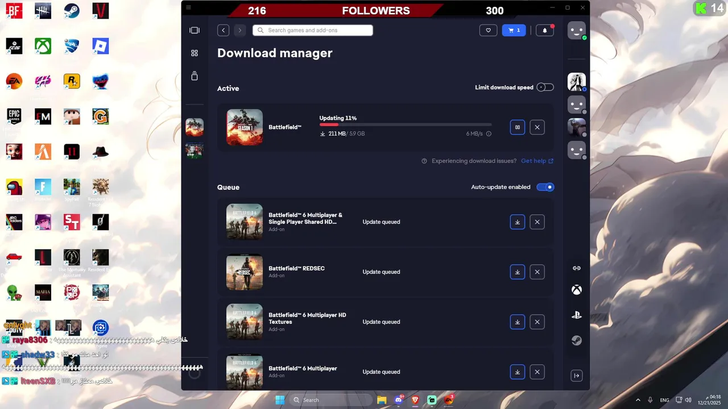Open Discord from the taskbar
The height and width of the screenshot is (409, 728).
coord(399,400)
